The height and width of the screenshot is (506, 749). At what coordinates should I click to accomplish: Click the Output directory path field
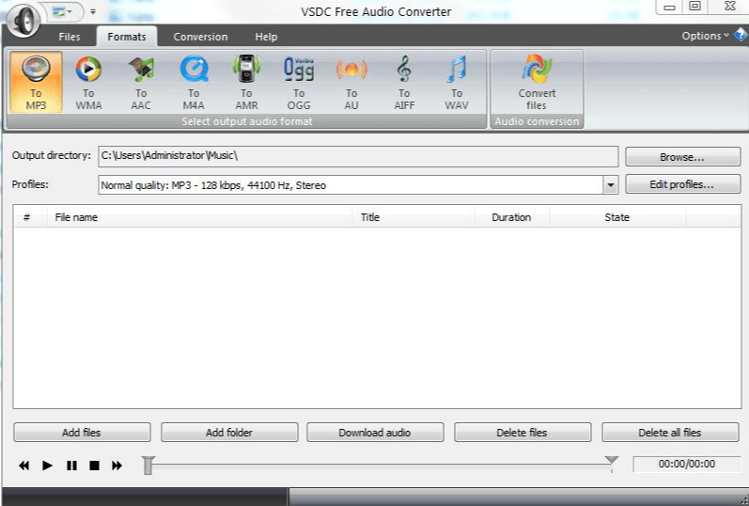[x=358, y=156]
